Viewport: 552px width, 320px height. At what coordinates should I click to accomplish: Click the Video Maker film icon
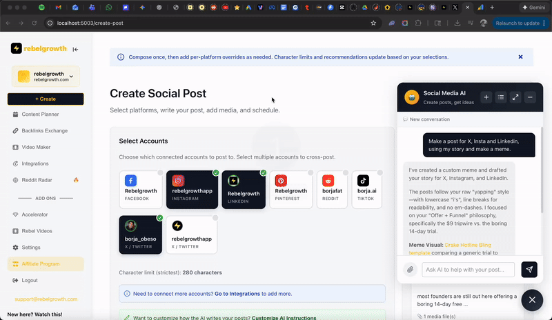click(15, 147)
